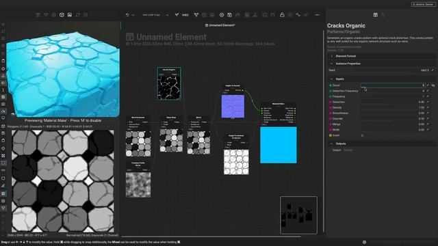Click the Width parameter label
438x246 pixels.
click(x=336, y=130)
